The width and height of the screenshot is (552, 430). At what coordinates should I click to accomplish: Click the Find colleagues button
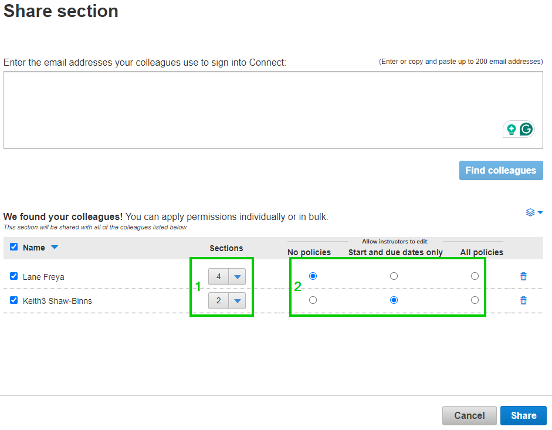pos(501,171)
